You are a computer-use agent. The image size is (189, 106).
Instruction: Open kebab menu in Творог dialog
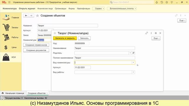point(151,33)
